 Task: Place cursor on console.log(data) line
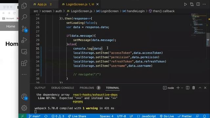pos(88,49)
